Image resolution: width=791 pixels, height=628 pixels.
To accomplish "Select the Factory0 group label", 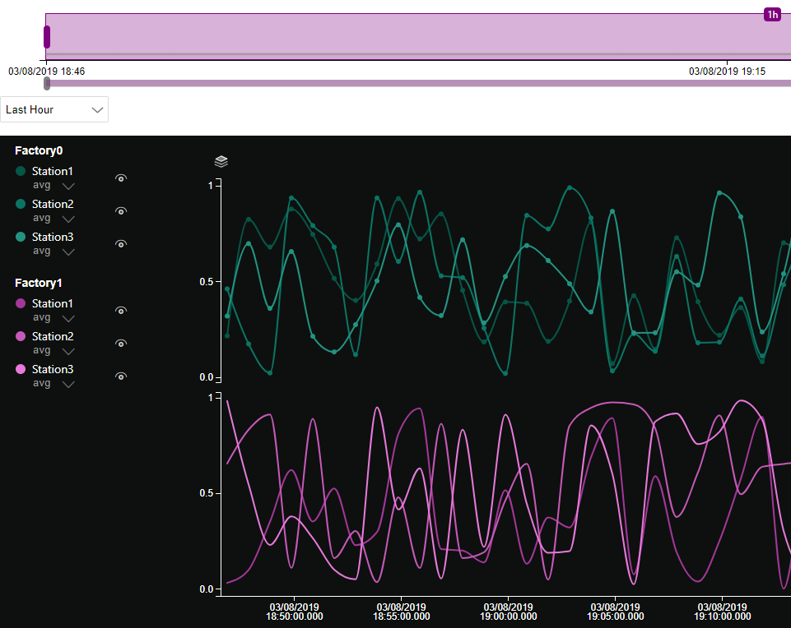I will 39,150.
